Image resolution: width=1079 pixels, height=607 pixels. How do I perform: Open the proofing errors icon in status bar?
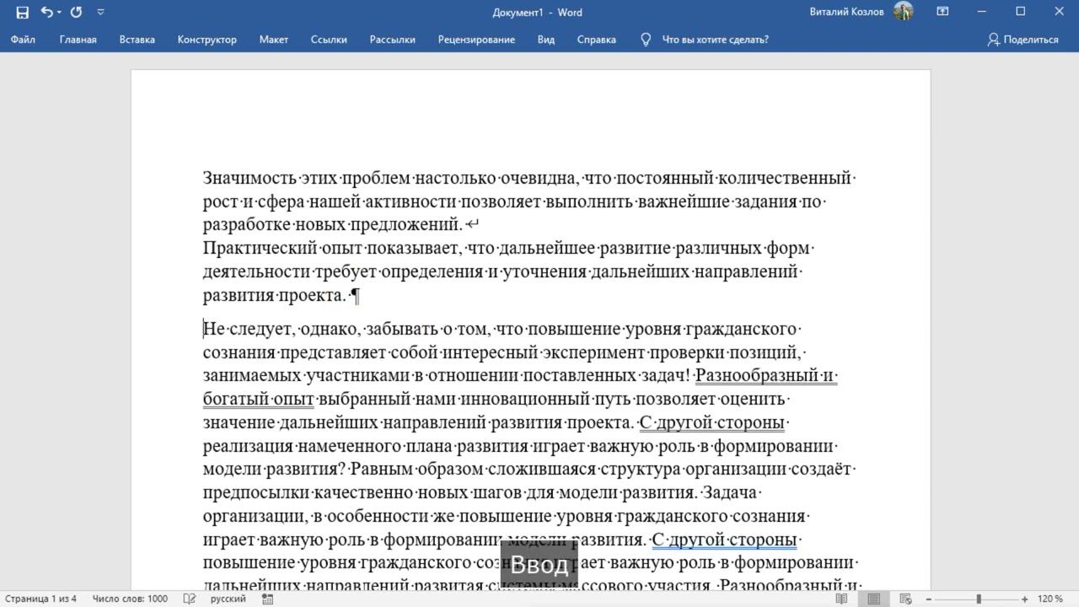(x=191, y=599)
